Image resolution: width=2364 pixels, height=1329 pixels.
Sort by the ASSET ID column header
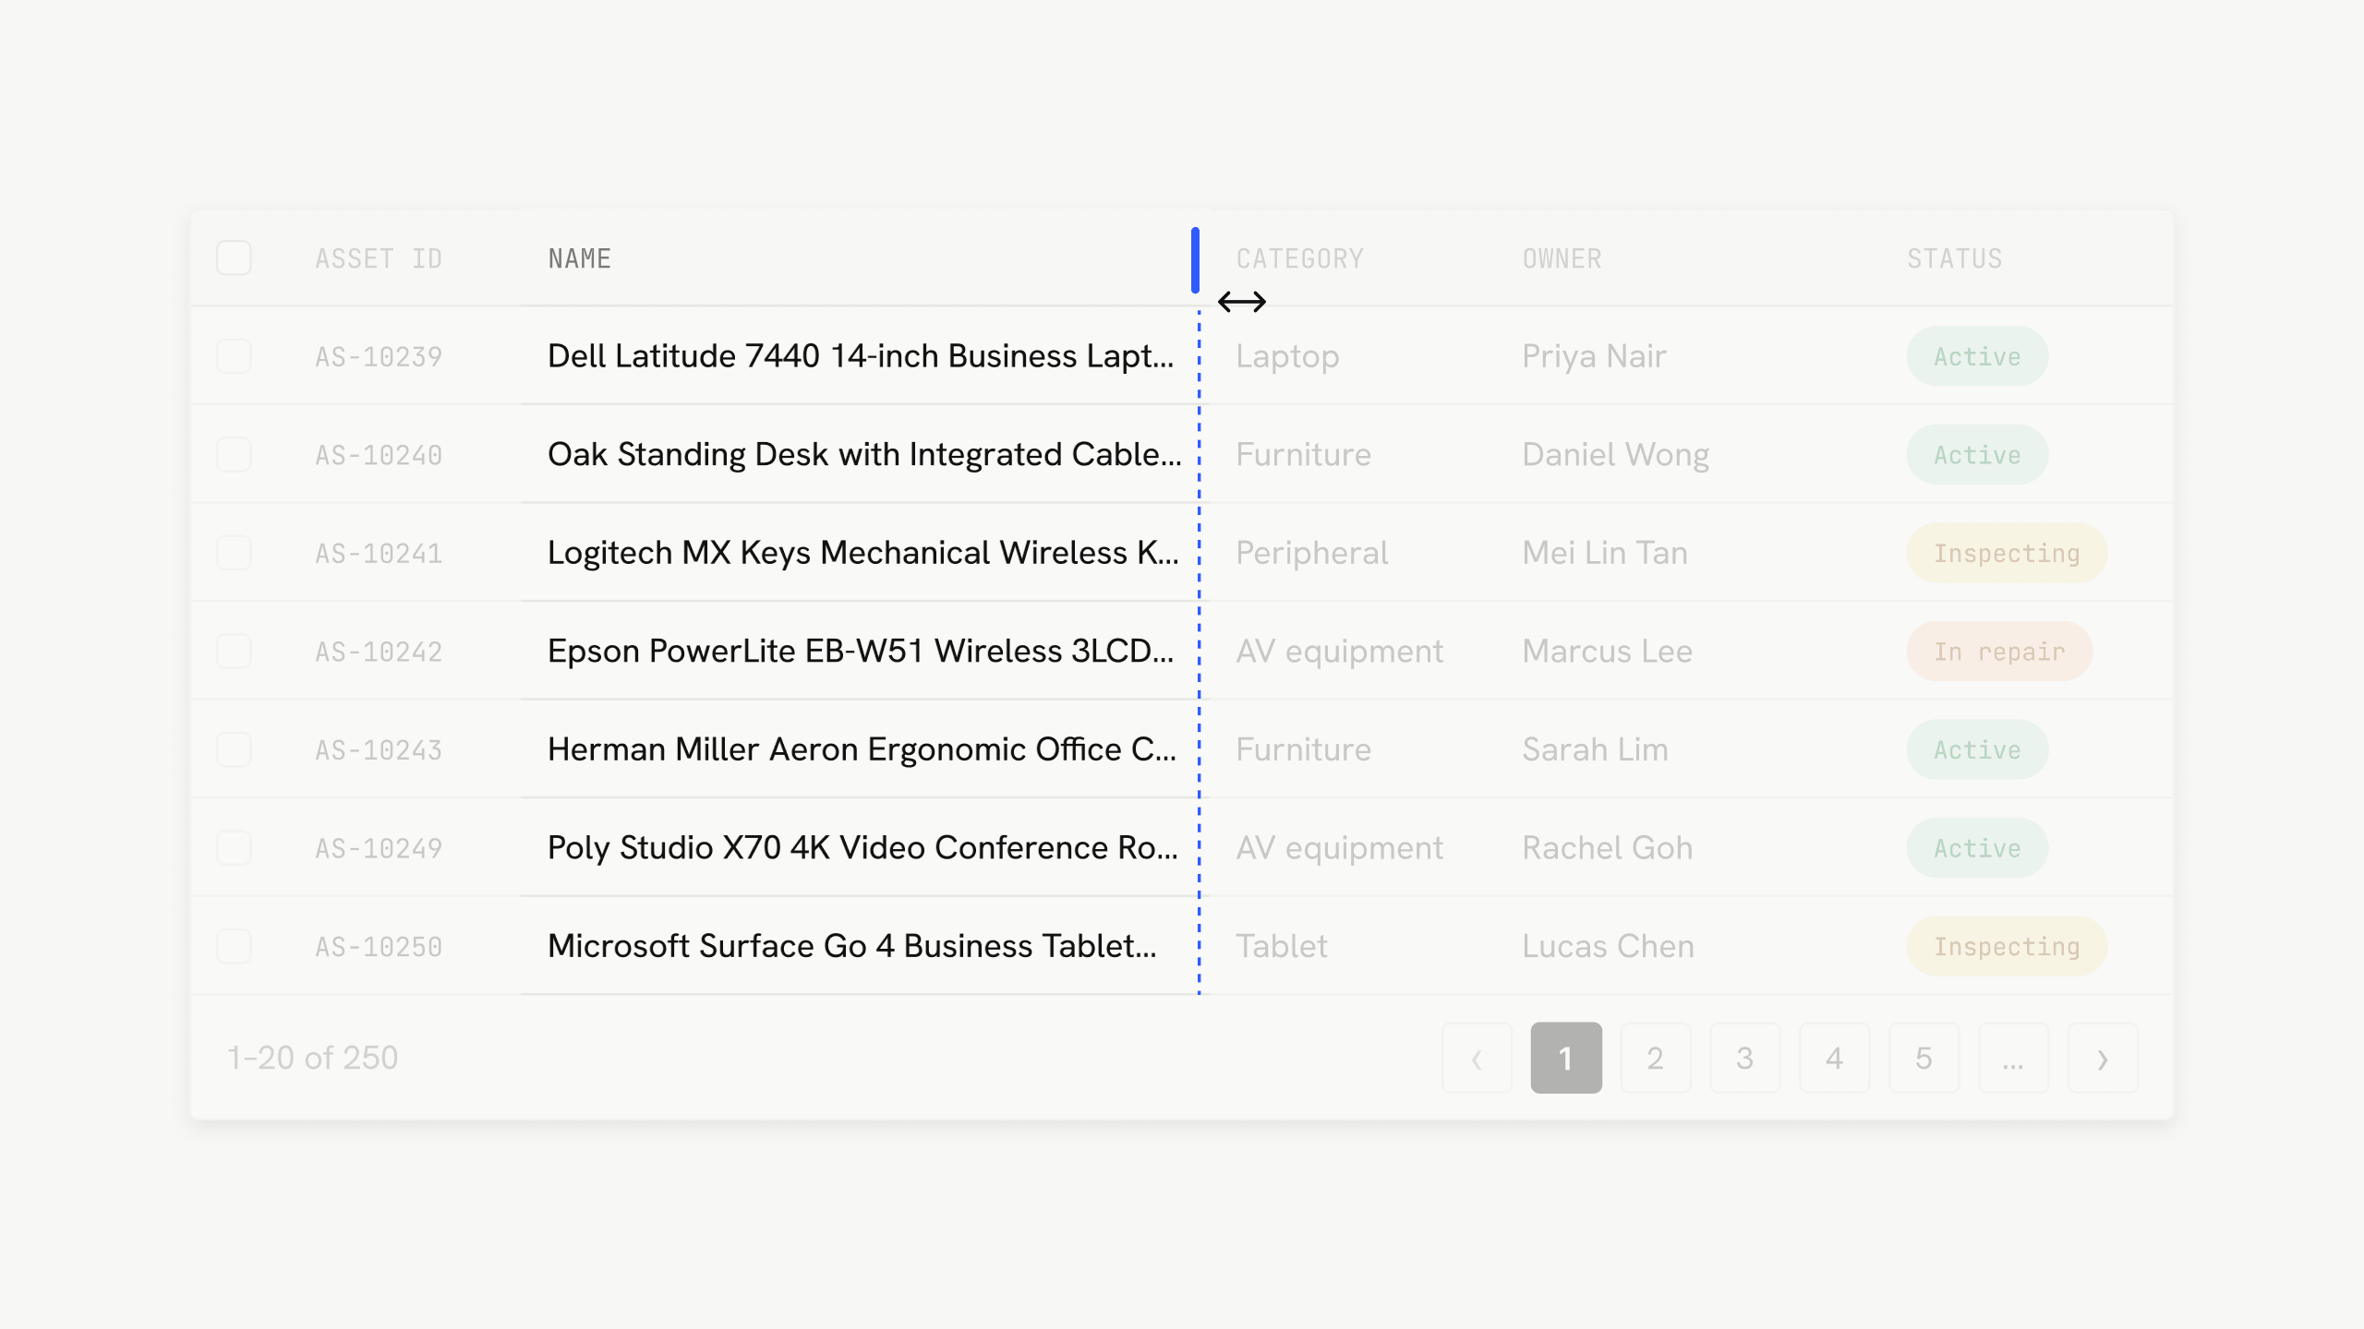pos(379,258)
